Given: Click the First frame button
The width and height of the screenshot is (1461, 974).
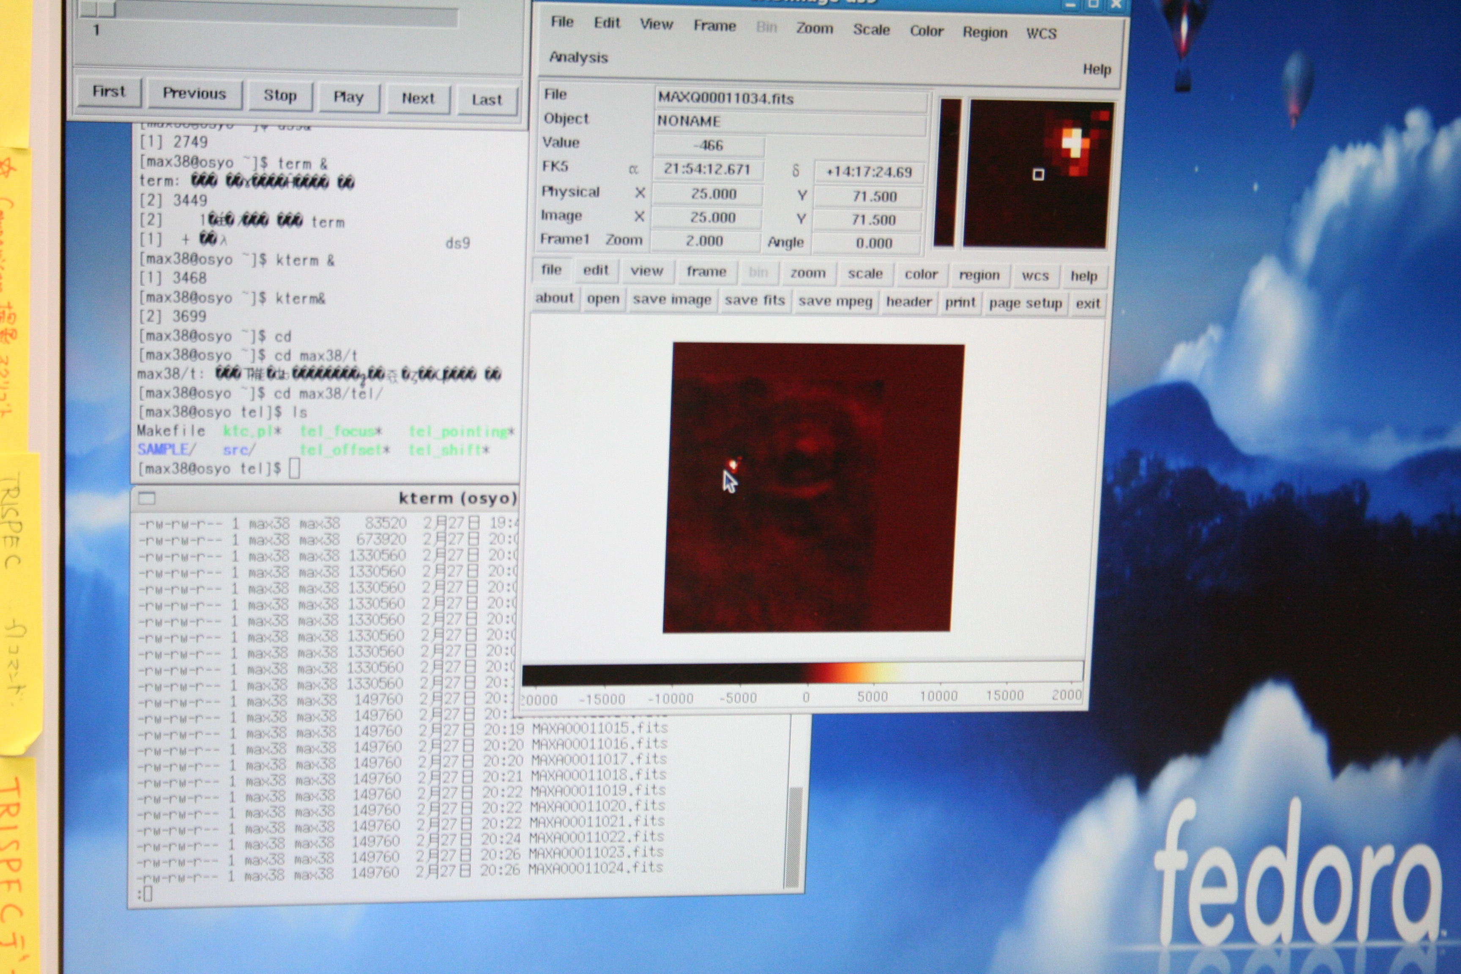Looking at the screenshot, I should (109, 91).
